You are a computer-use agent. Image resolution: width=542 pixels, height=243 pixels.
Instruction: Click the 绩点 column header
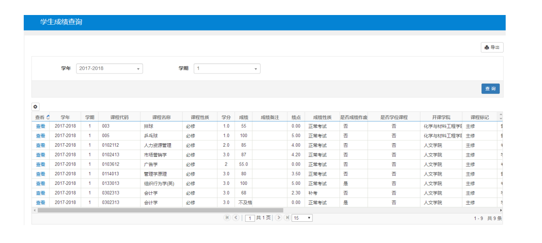click(x=296, y=117)
